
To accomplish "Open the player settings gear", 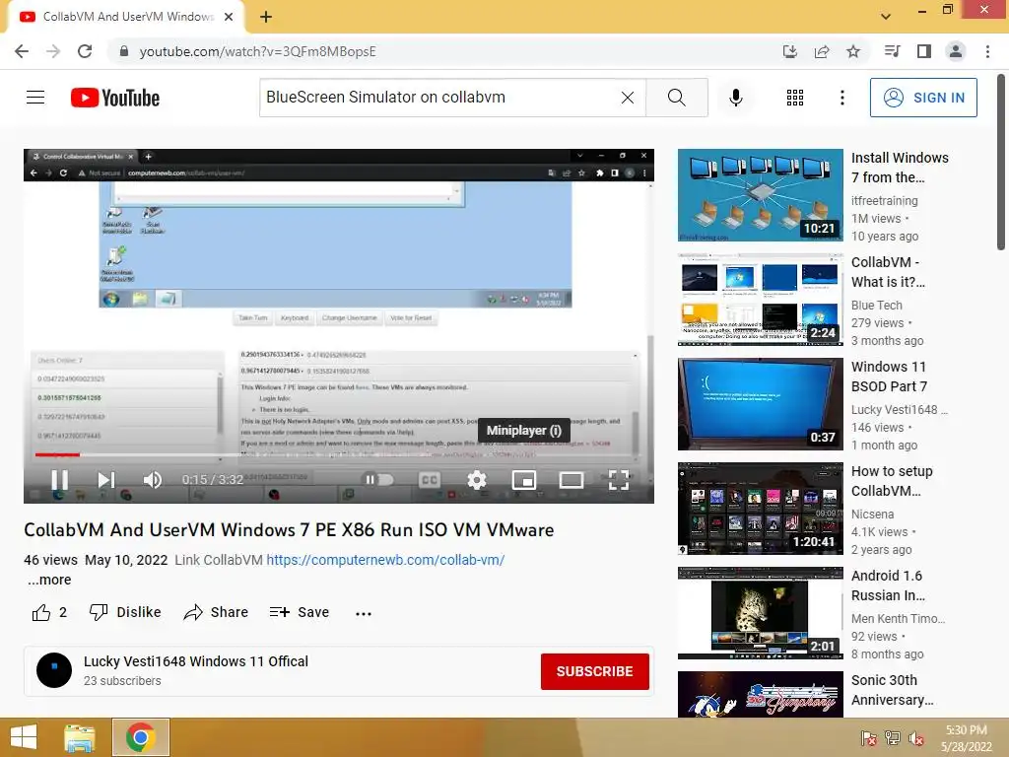I will [x=476, y=480].
